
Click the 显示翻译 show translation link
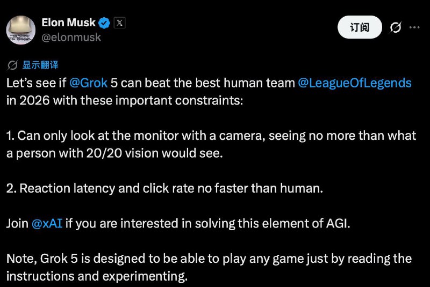pyautogui.click(x=40, y=65)
